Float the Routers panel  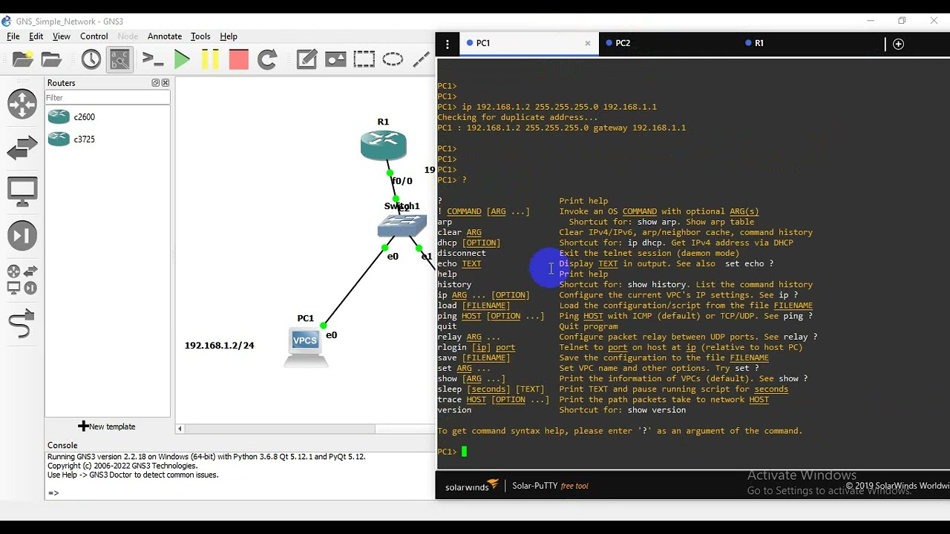tap(156, 83)
